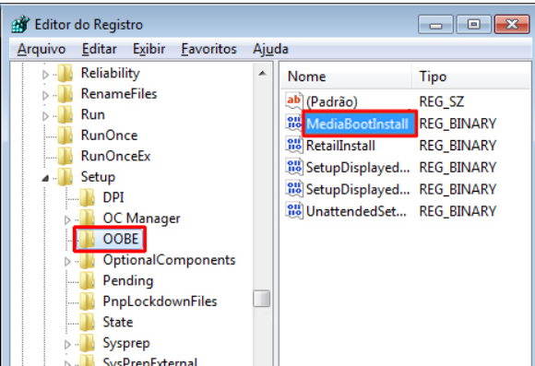Sort by the Tipo column header

click(471, 77)
